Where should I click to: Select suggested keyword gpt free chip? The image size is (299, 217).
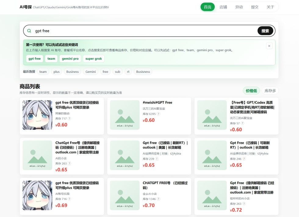tap(34, 59)
